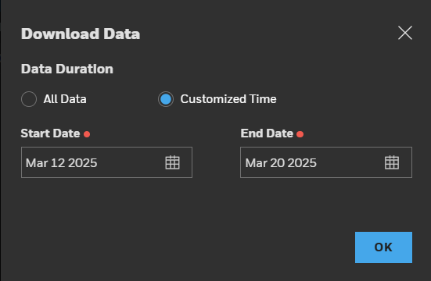431x281 pixels.
Task: Click the Download Data dialog title
Action: point(81,34)
